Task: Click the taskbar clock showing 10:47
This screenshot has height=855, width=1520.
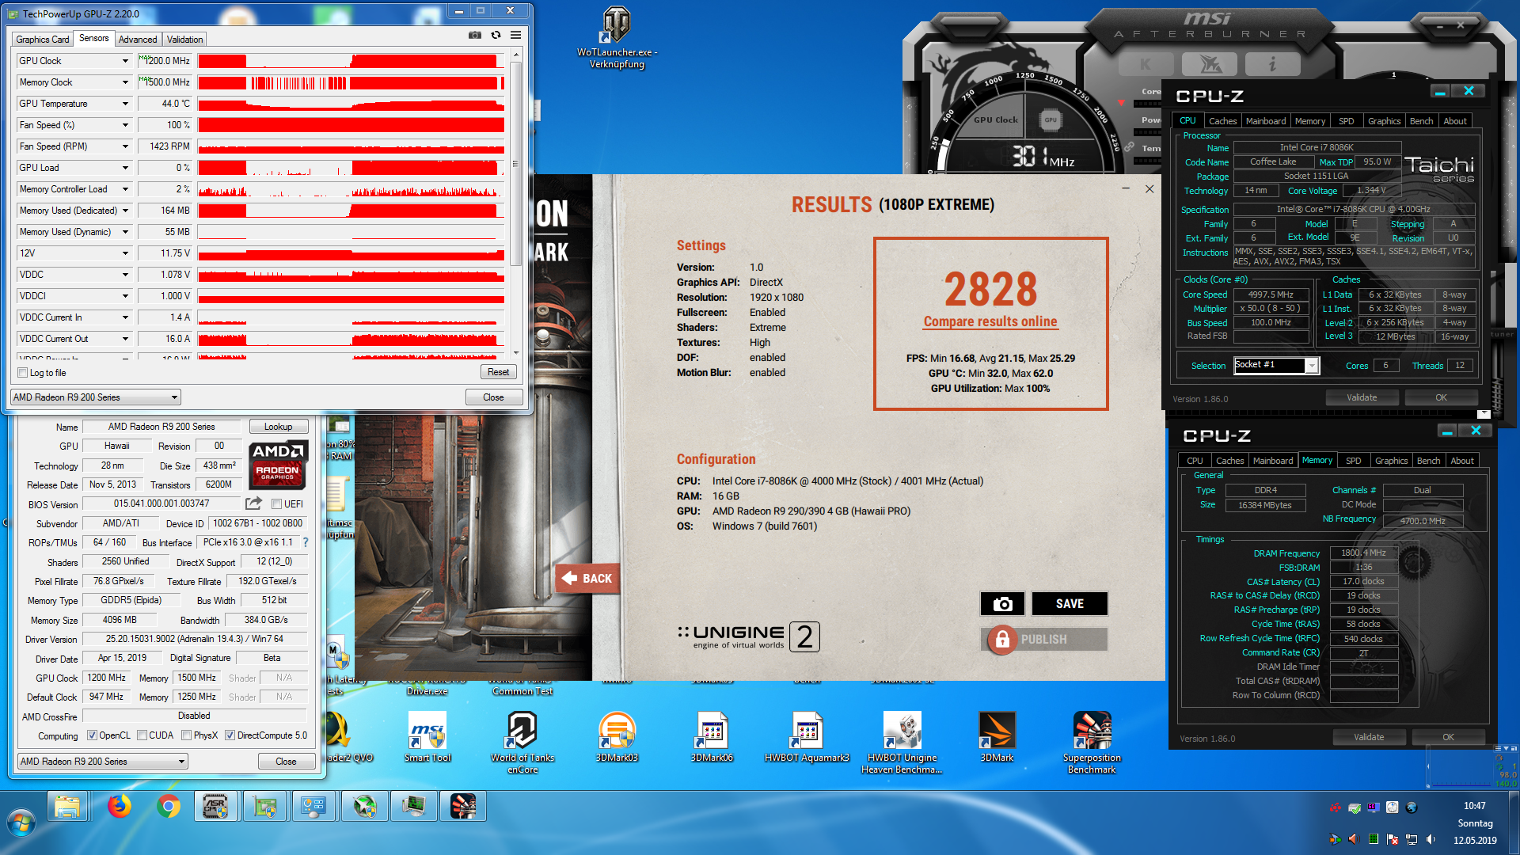Action: click(1474, 806)
